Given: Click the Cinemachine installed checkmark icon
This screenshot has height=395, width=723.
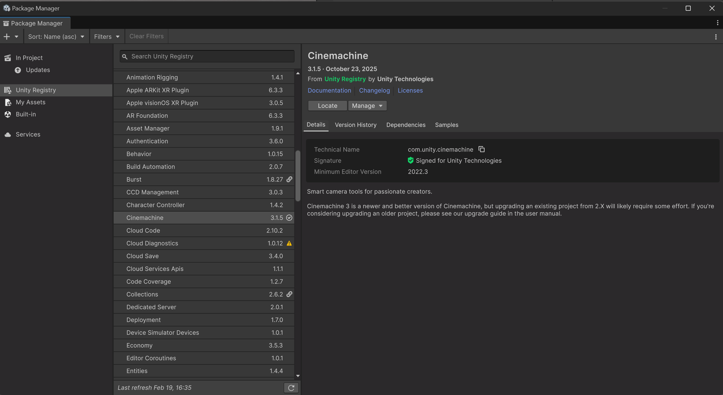Looking at the screenshot, I should [289, 218].
